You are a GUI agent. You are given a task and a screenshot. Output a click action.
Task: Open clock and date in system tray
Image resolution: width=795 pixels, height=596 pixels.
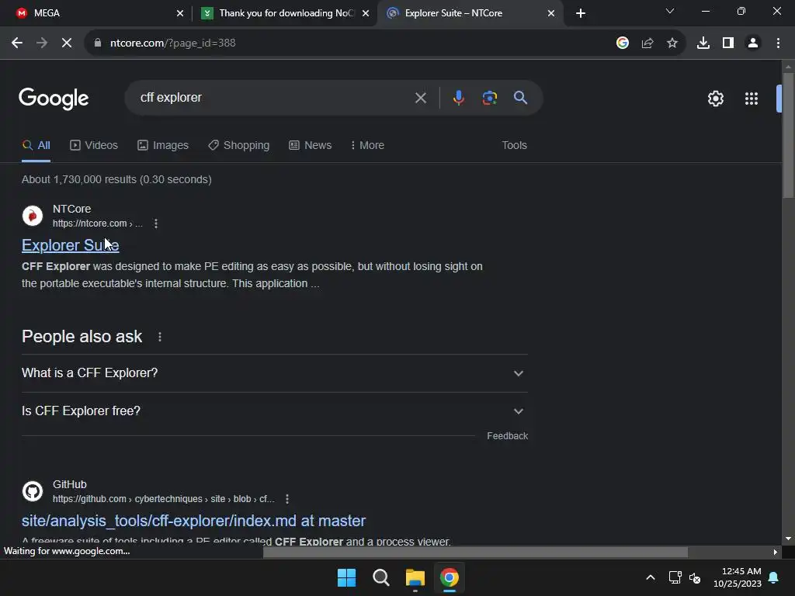(x=738, y=577)
